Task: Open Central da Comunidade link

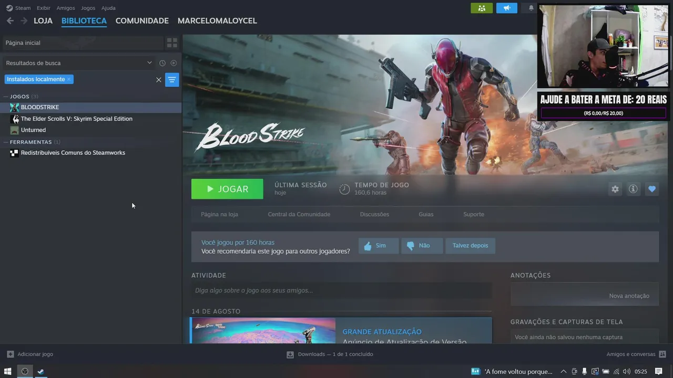Action: pyautogui.click(x=299, y=214)
